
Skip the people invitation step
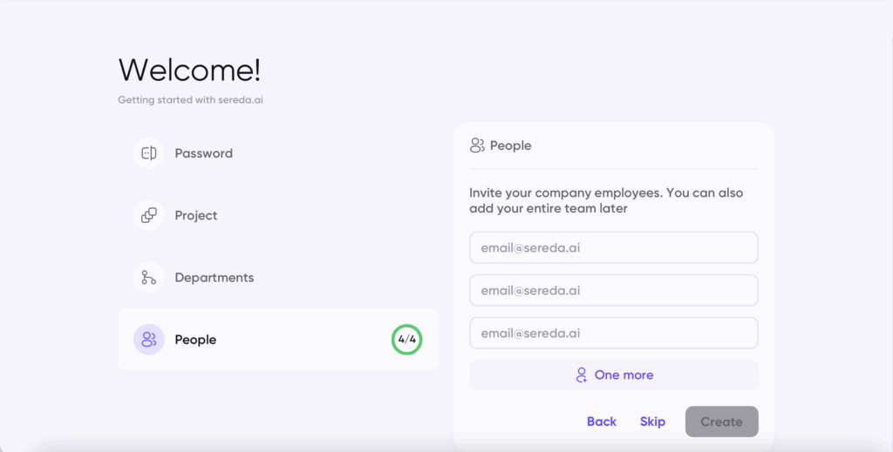point(652,422)
